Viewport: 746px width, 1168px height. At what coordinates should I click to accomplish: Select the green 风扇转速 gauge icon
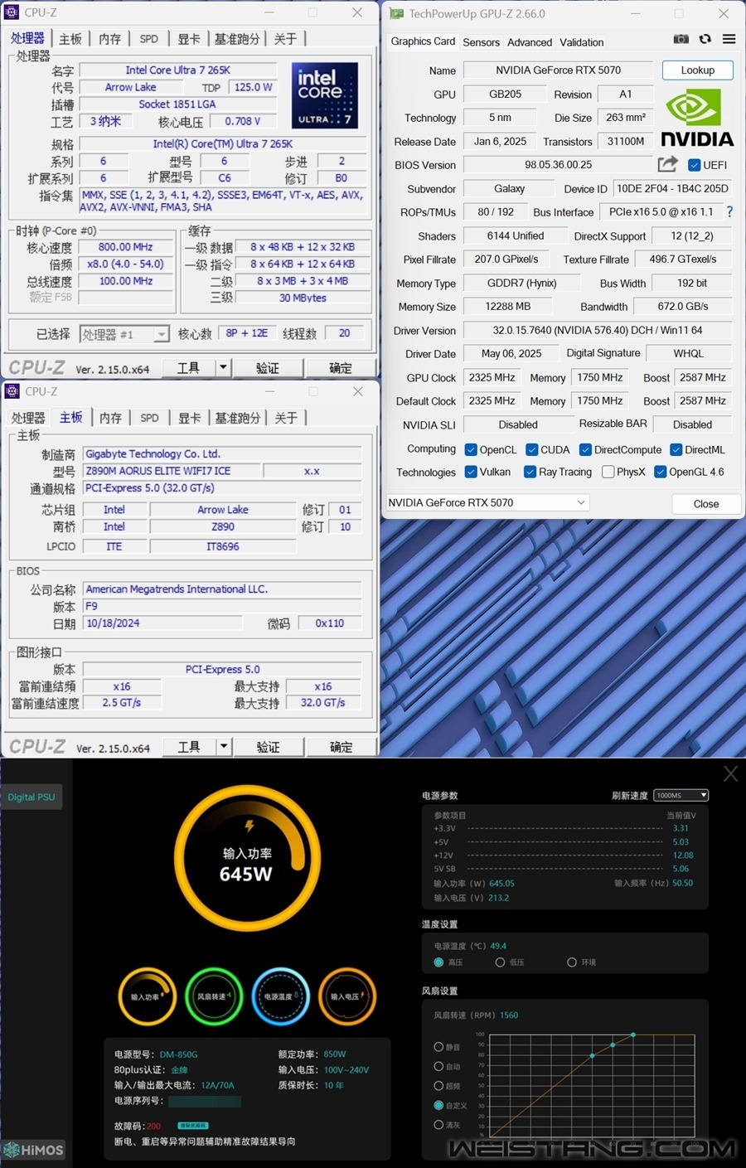tap(213, 996)
